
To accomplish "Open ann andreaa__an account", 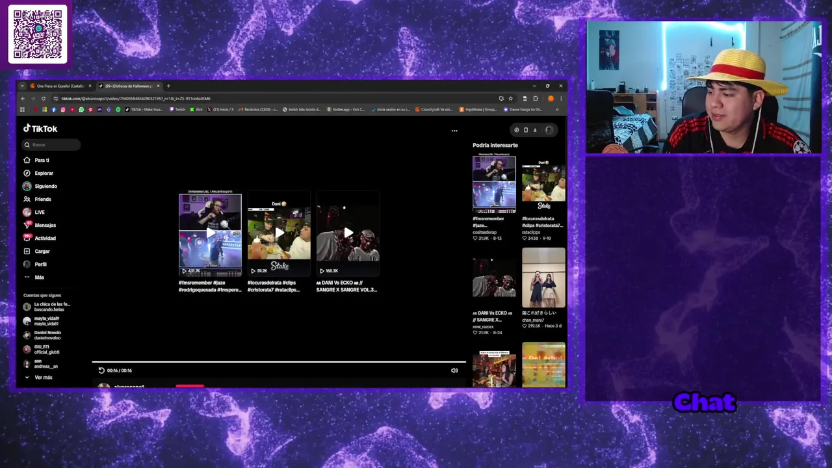I will (40, 363).
